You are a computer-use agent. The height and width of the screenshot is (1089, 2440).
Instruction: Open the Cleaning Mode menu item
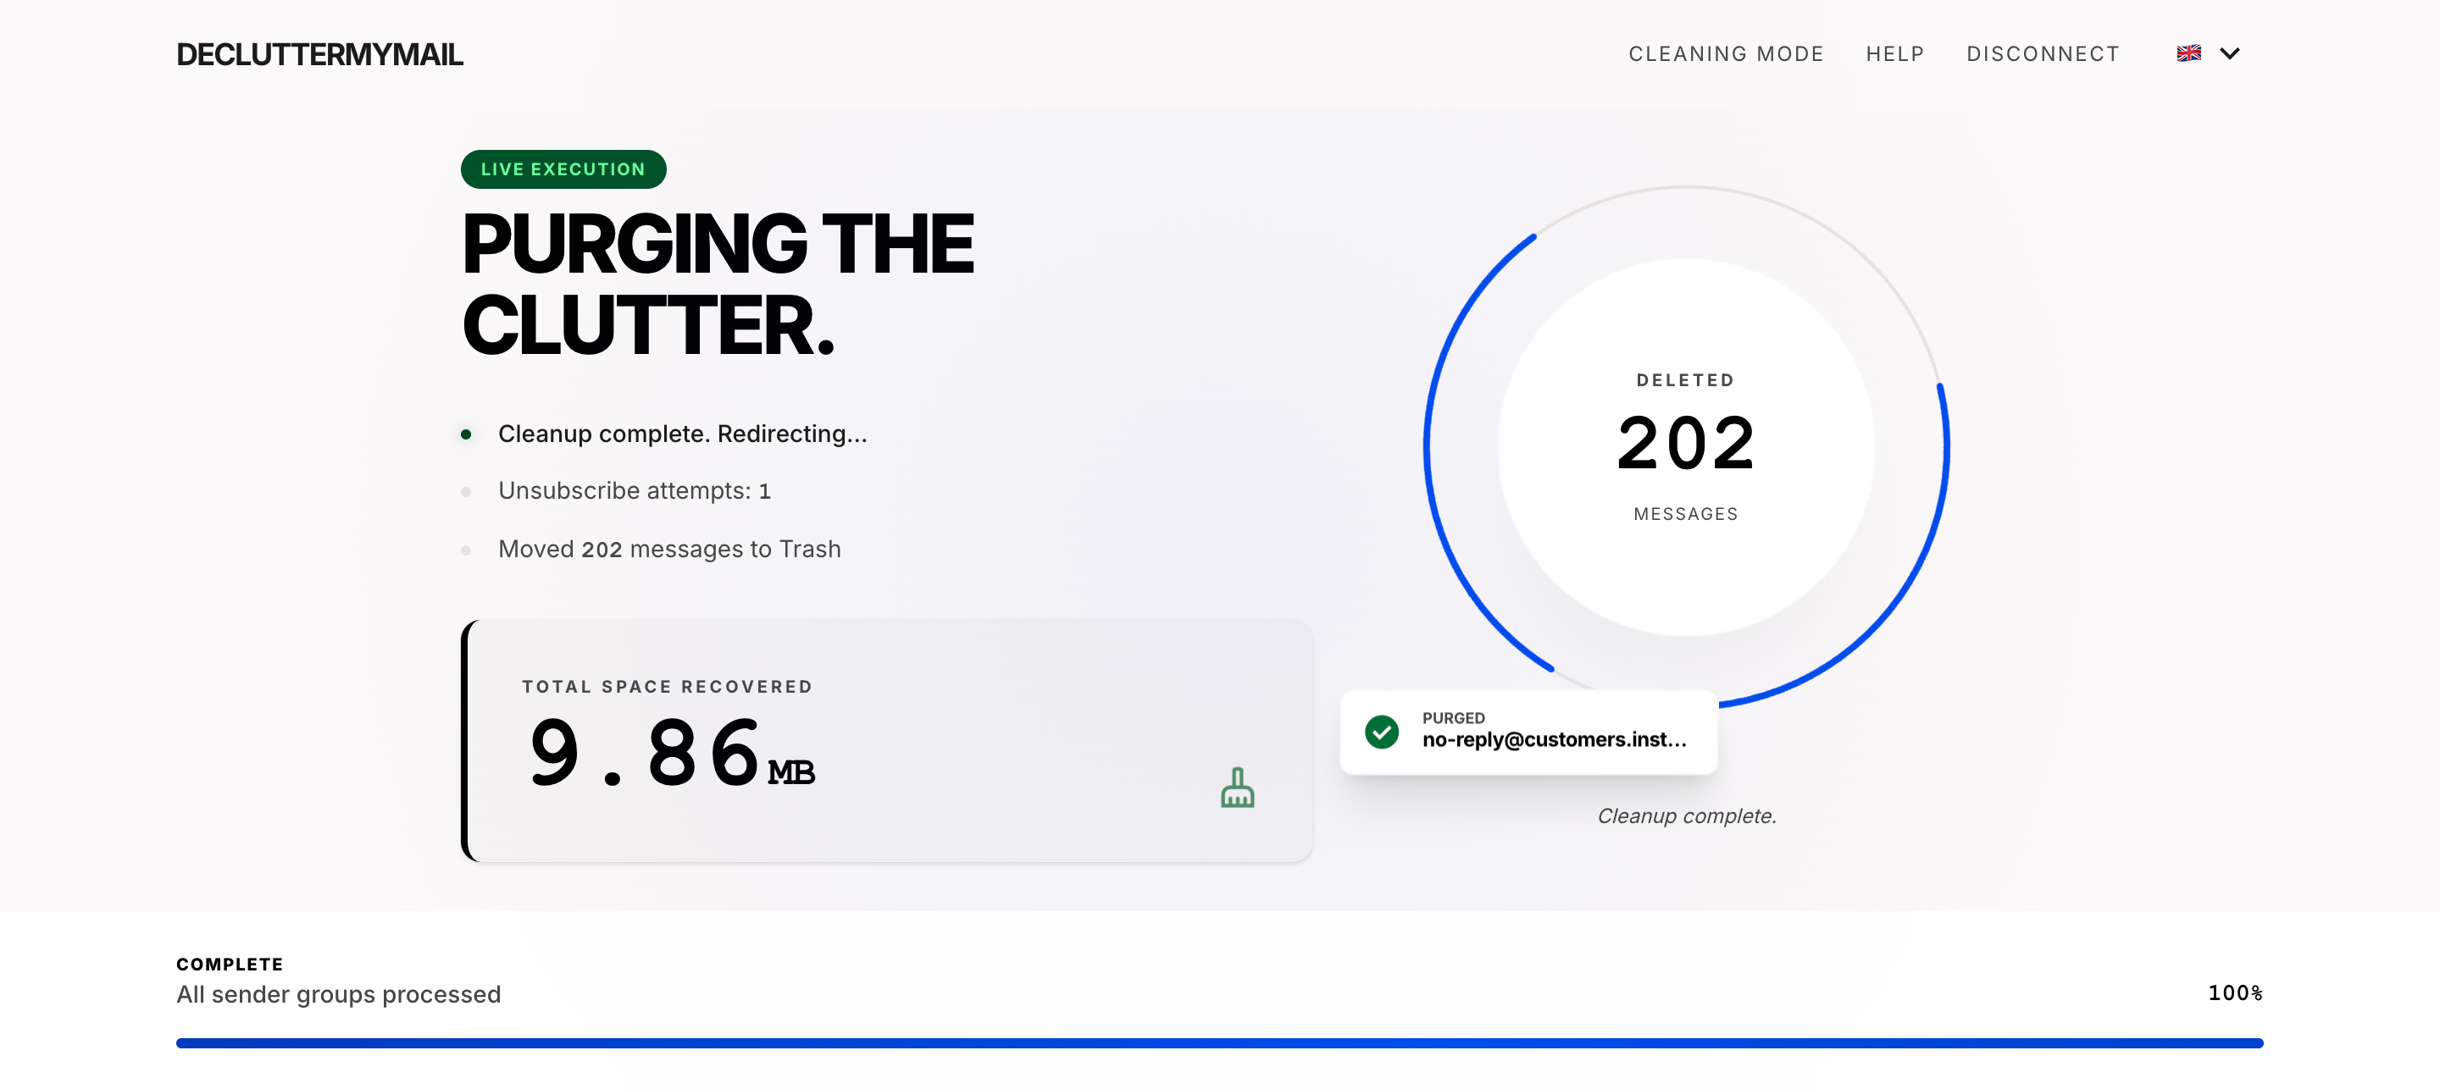pos(1726,54)
